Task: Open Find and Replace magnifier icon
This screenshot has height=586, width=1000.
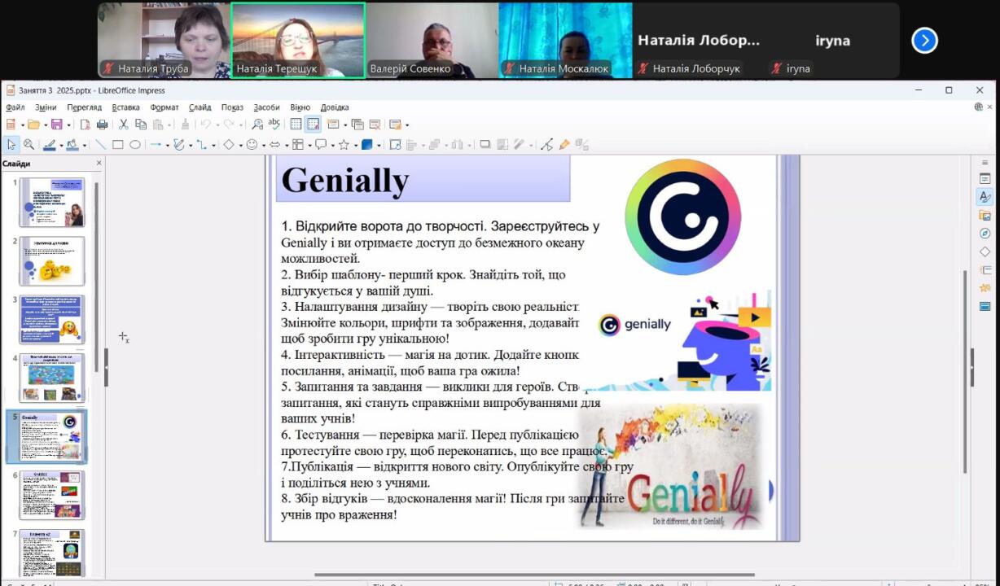Action: pyautogui.click(x=257, y=125)
